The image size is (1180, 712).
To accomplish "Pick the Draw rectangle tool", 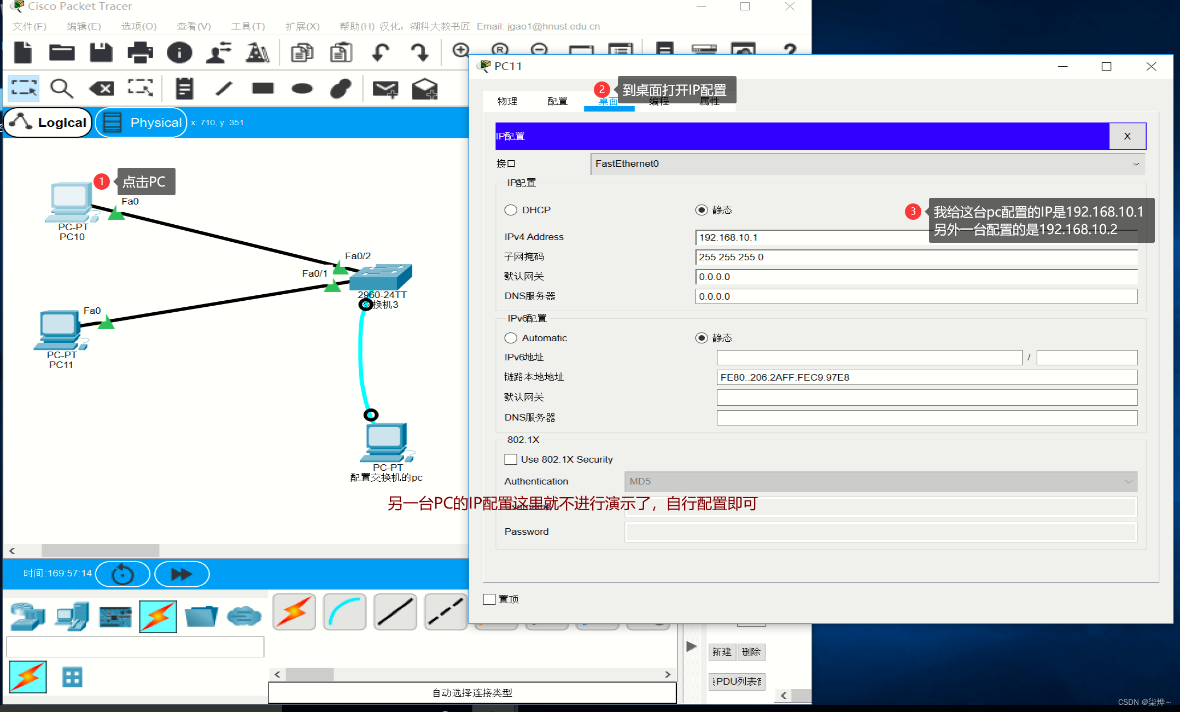I will (x=263, y=89).
